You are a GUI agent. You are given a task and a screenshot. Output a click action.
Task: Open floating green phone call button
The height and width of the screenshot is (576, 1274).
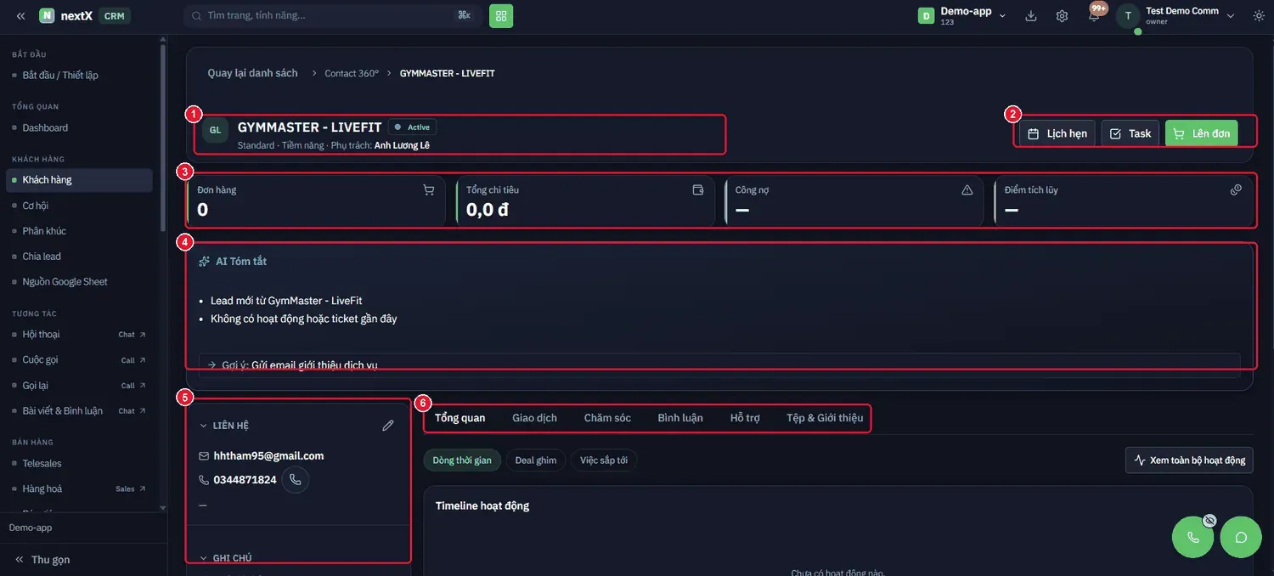1192,537
